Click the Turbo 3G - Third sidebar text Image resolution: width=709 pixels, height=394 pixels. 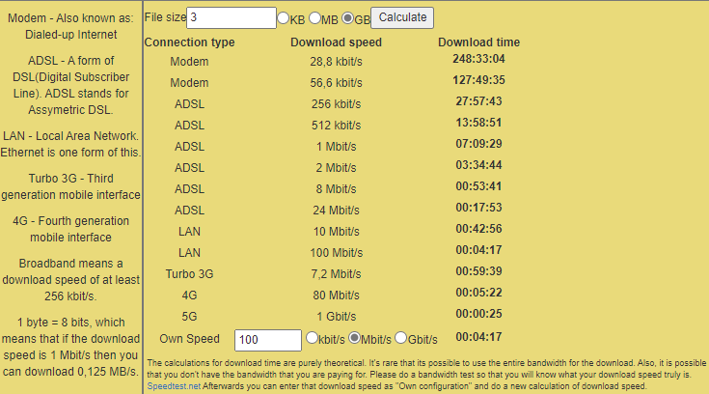[x=71, y=179]
